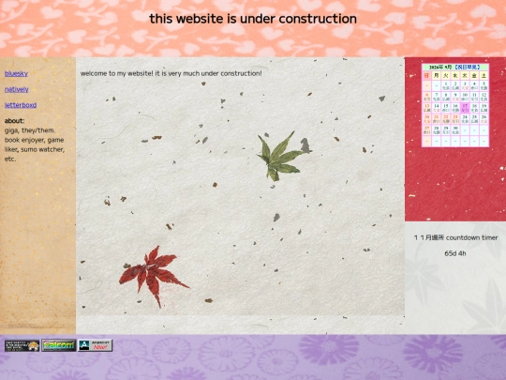Click the Falcom badge in the footer
Screen dimensions: 506x380
click(x=59, y=345)
